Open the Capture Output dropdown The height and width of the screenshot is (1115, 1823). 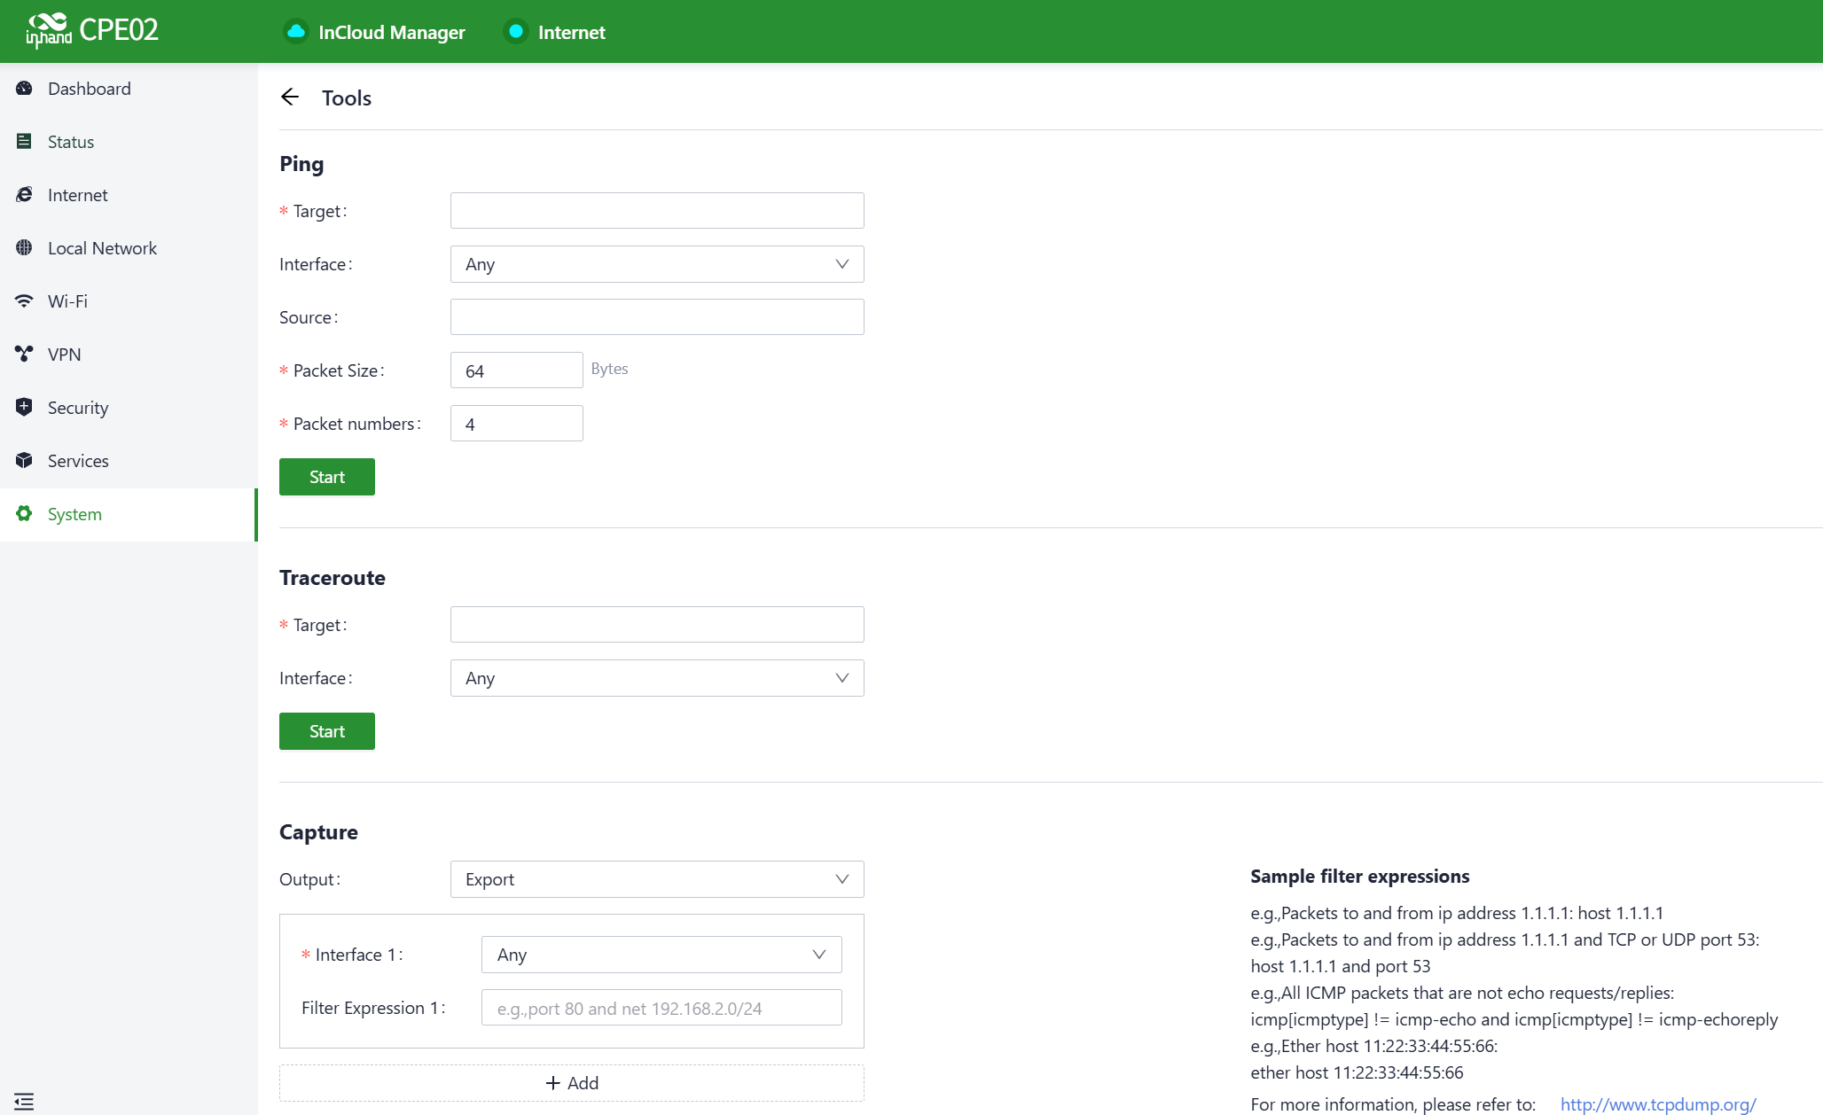pyautogui.click(x=656, y=879)
